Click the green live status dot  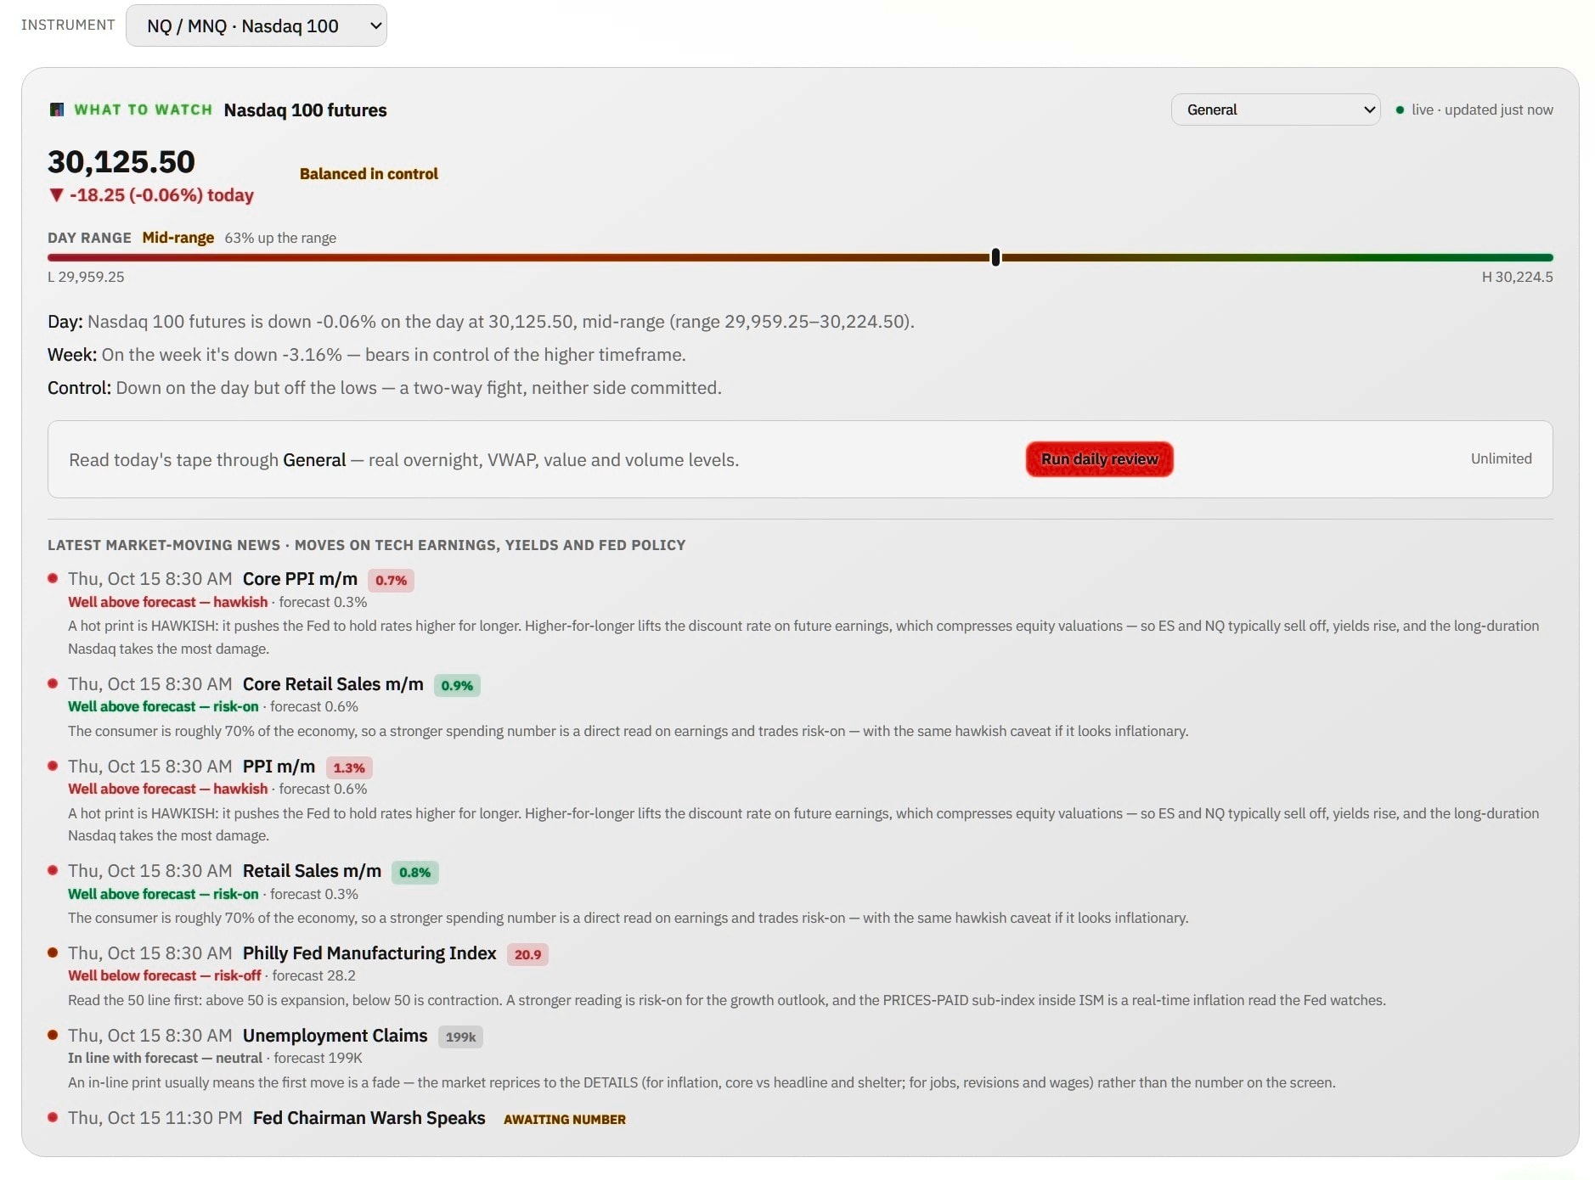tap(1400, 110)
